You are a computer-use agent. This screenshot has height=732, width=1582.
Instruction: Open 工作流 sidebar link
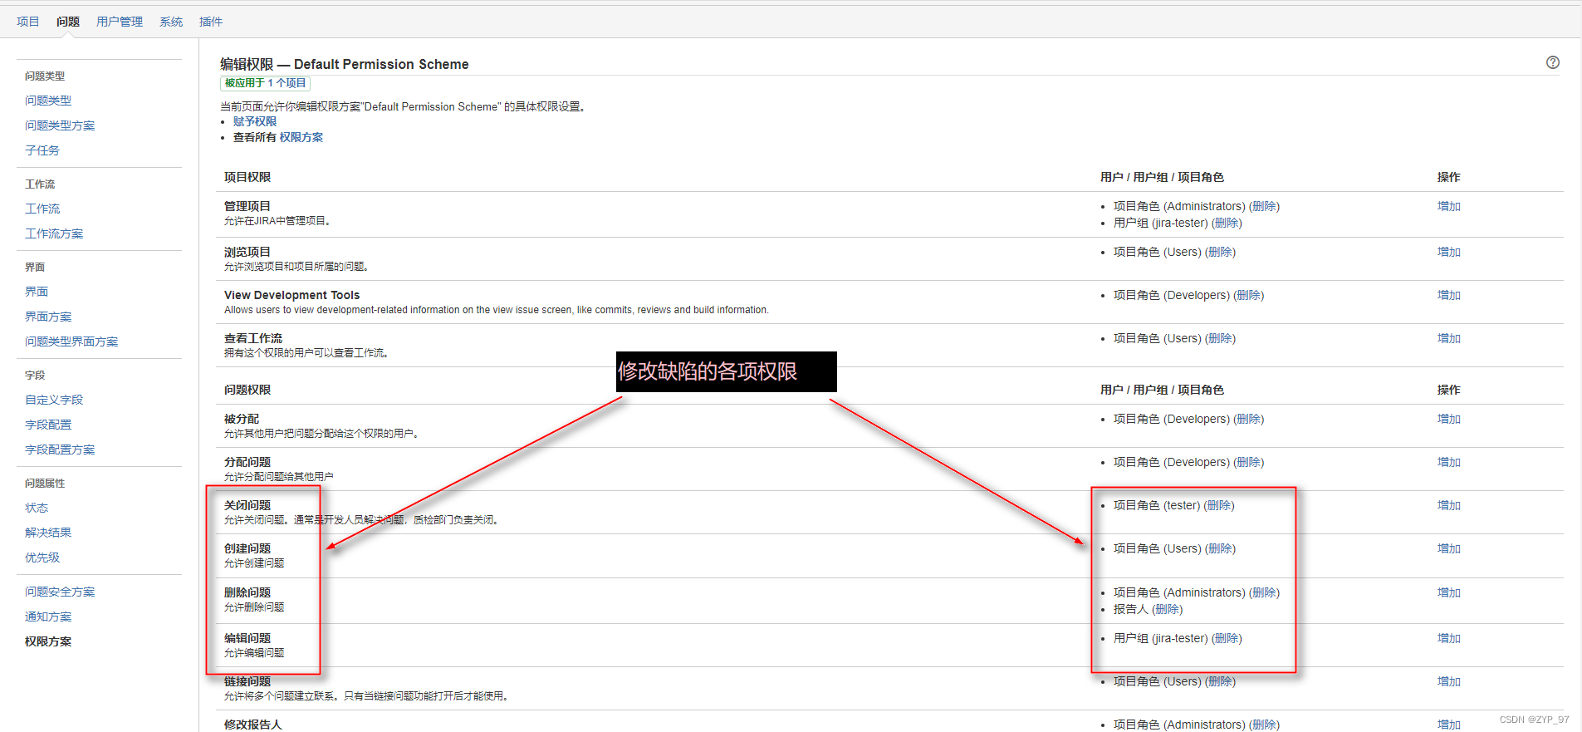[42, 209]
